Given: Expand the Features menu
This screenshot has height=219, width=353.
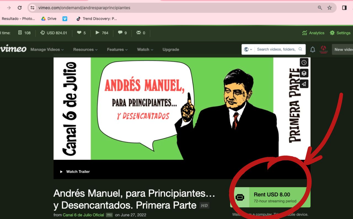Looking at the screenshot, I should (x=117, y=50).
